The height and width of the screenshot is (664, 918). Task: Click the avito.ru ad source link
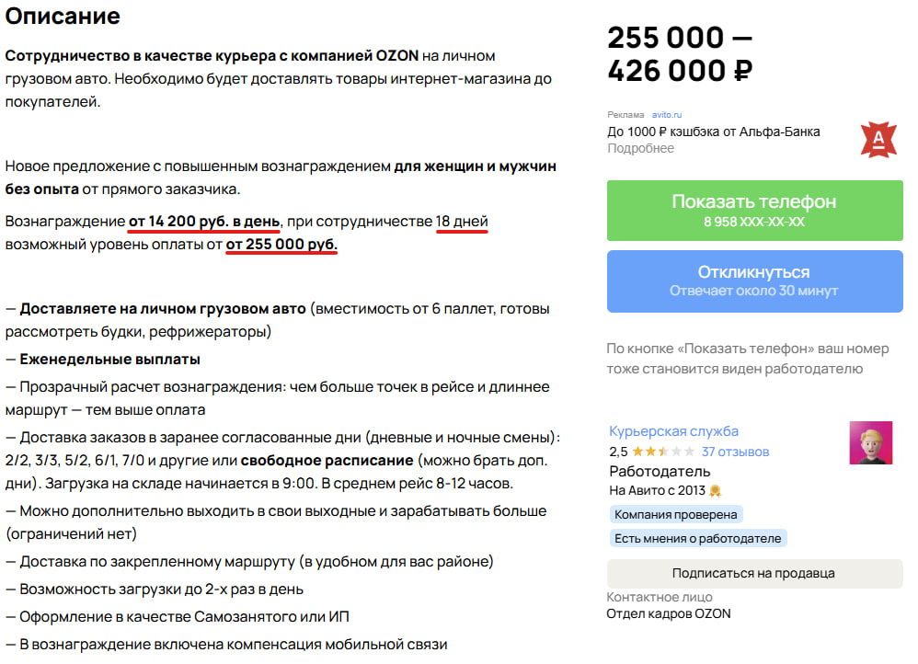click(x=667, y=115)
